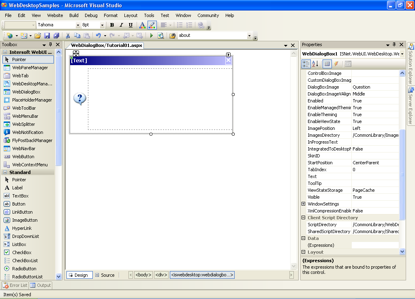Toggle the Categorized view in Properties
415x299 pixels.
306,64
